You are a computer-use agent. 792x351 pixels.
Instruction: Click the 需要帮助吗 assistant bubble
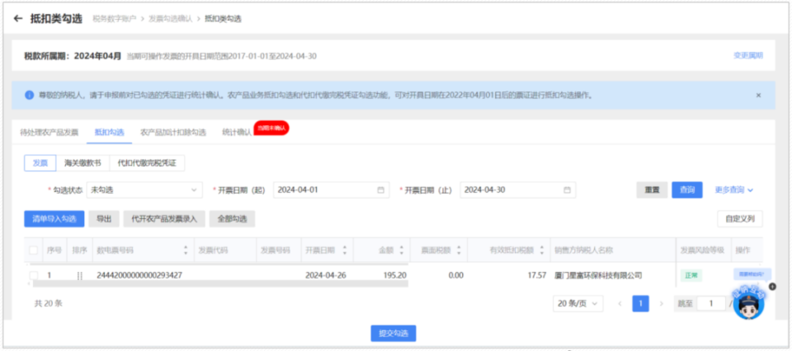[752, 274]
